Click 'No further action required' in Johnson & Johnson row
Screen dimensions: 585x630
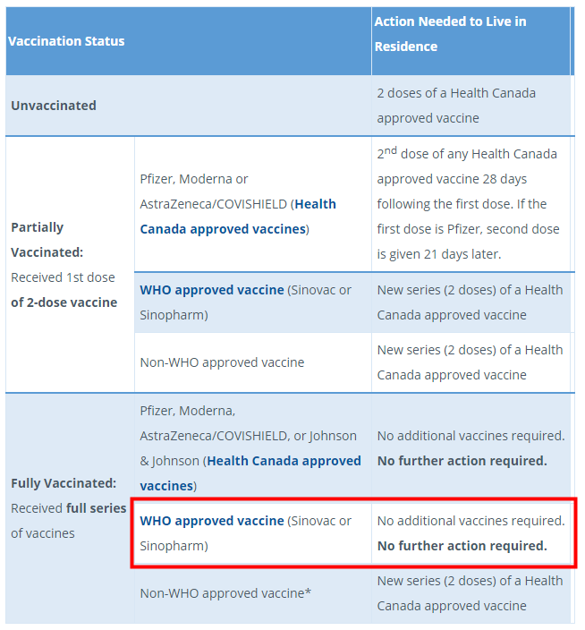[x=462, y=461]
